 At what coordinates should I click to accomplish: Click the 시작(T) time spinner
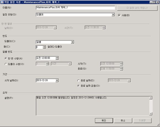tap(121, 64)
